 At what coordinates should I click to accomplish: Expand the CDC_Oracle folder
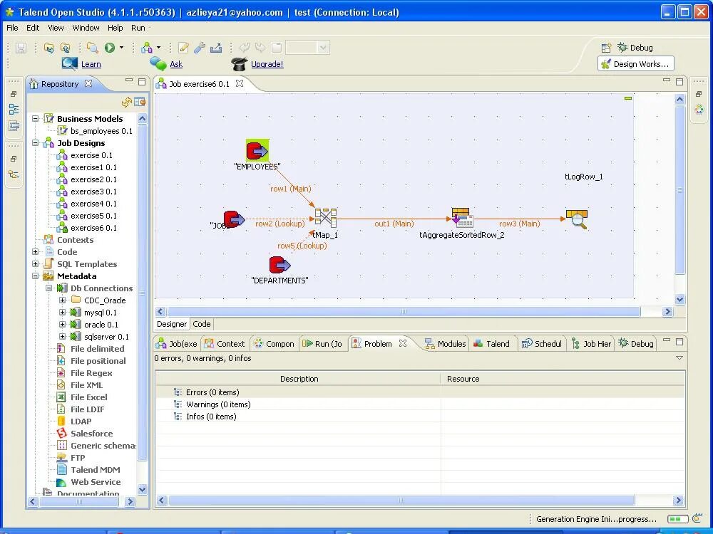tap(62, 300)
